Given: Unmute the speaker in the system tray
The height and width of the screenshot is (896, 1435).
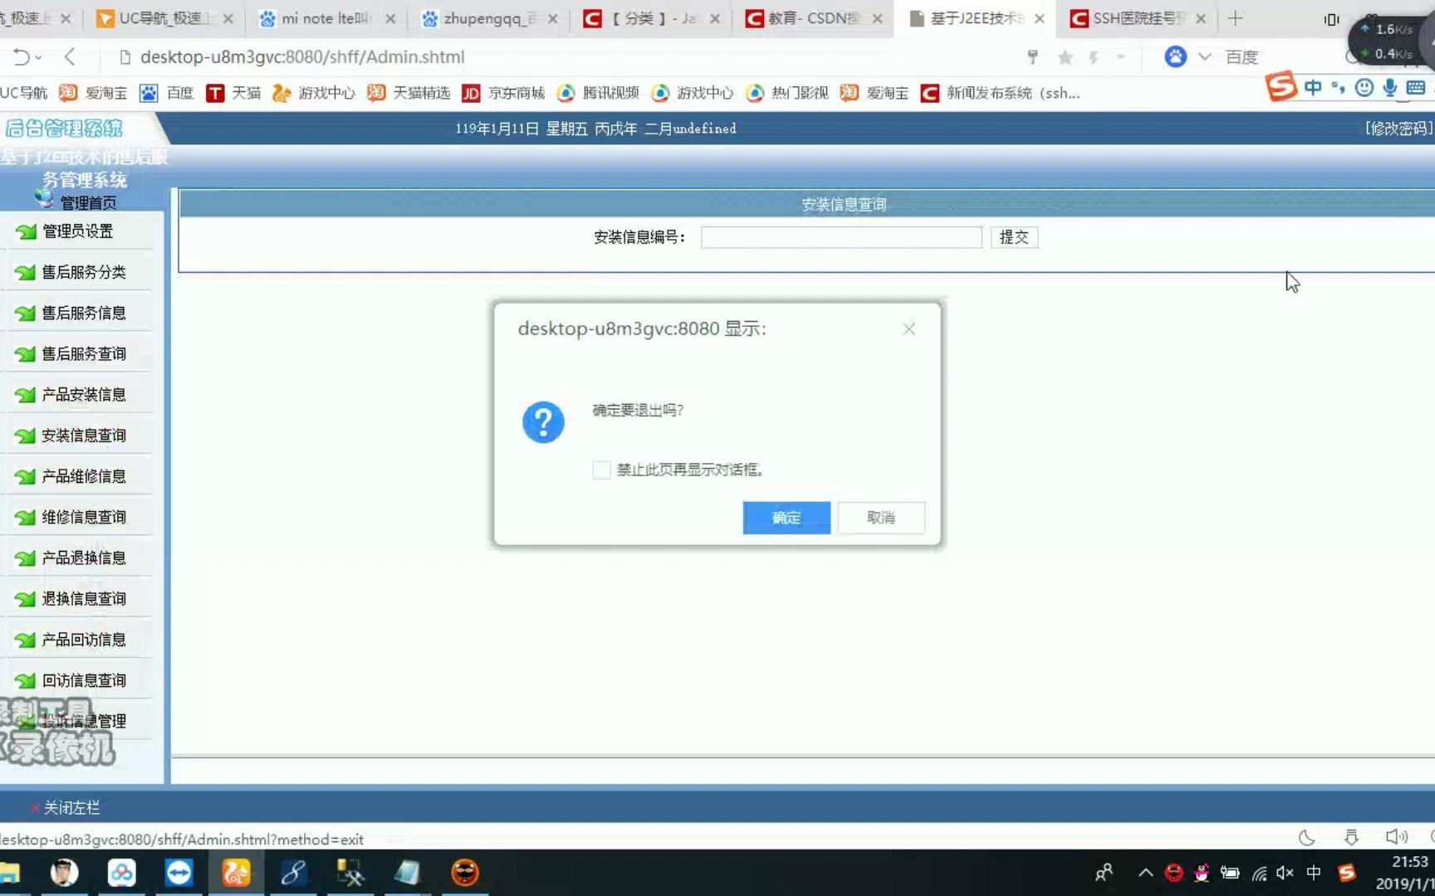Looking at the screenshot, I should pyautogui.click(x=1285, y=872).
